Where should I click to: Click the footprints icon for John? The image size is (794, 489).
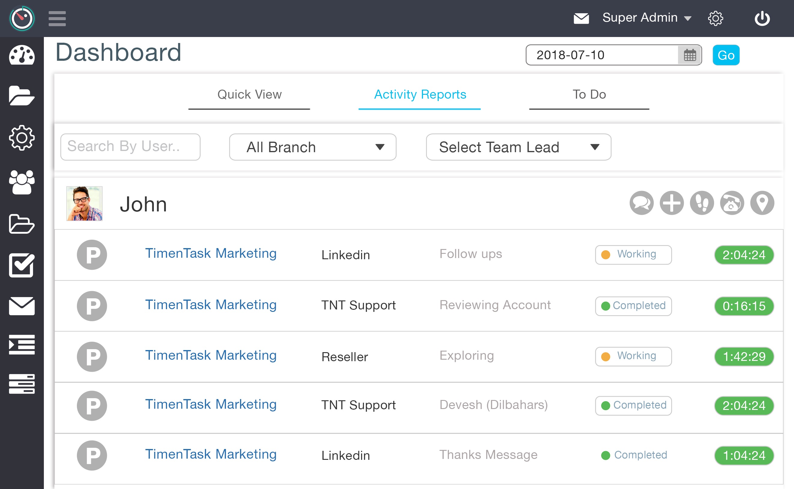[x=702, y=203]
